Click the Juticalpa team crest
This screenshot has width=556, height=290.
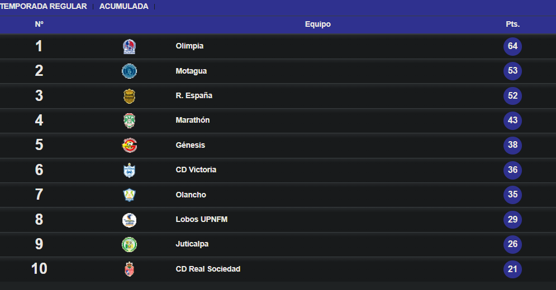pos(129,244)
